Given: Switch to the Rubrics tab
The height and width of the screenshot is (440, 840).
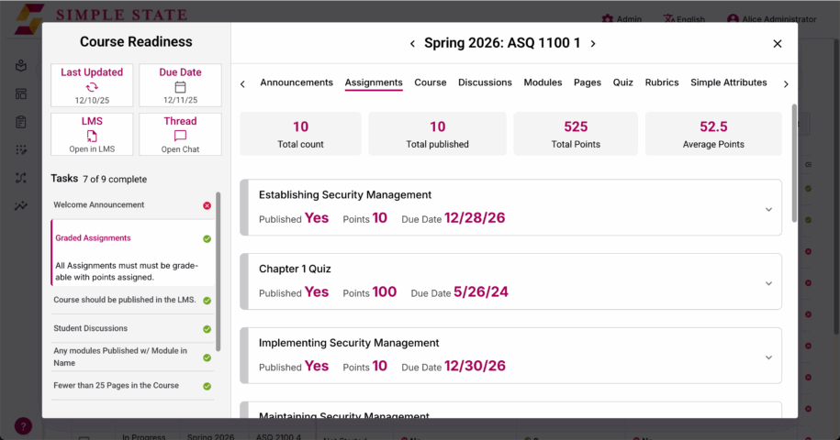Looking at the screenshot, I should [662, 82].
